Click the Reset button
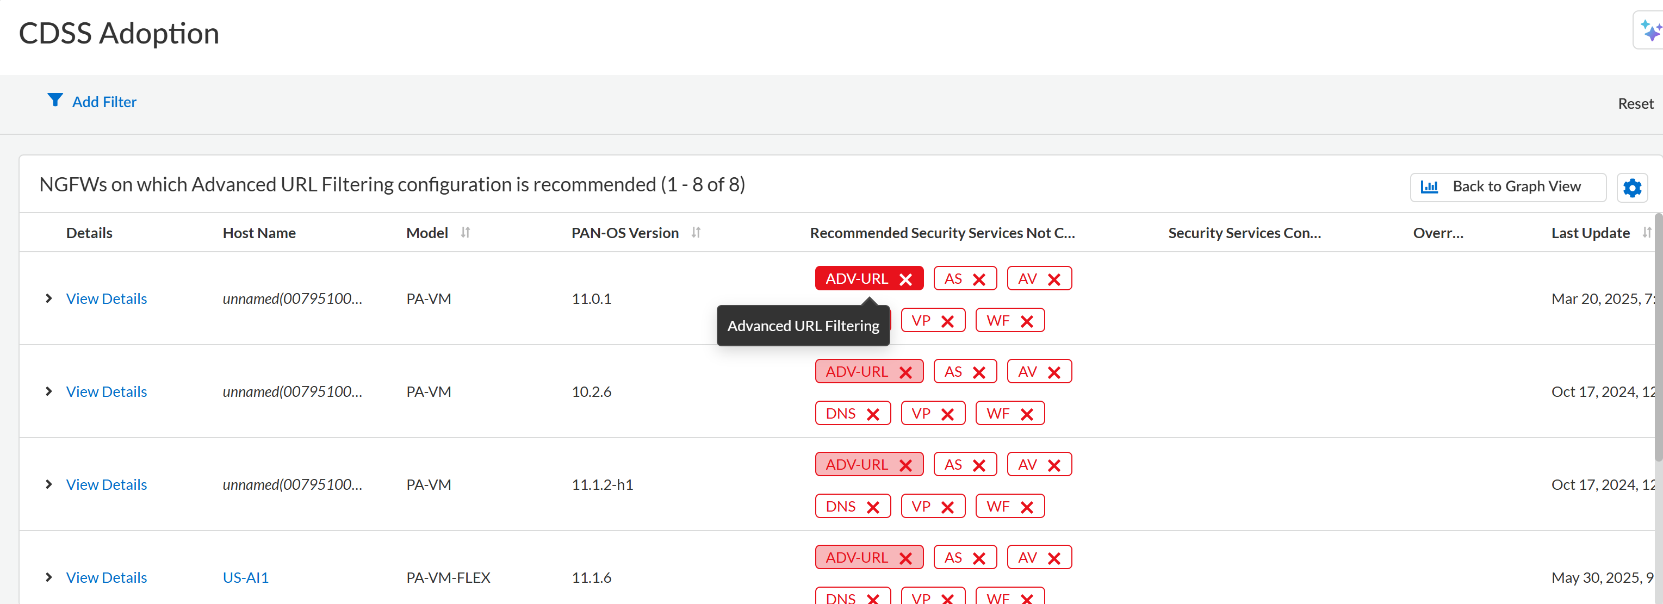1663x604 pixels. (1635, 103)
